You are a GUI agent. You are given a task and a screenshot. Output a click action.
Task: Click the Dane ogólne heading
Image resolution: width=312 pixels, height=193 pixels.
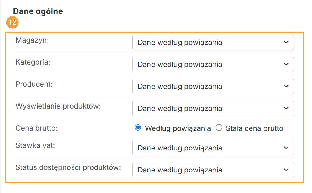(x=38, y=11)
